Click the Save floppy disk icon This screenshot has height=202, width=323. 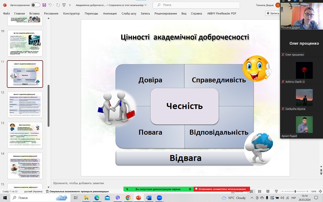[44, 5]
